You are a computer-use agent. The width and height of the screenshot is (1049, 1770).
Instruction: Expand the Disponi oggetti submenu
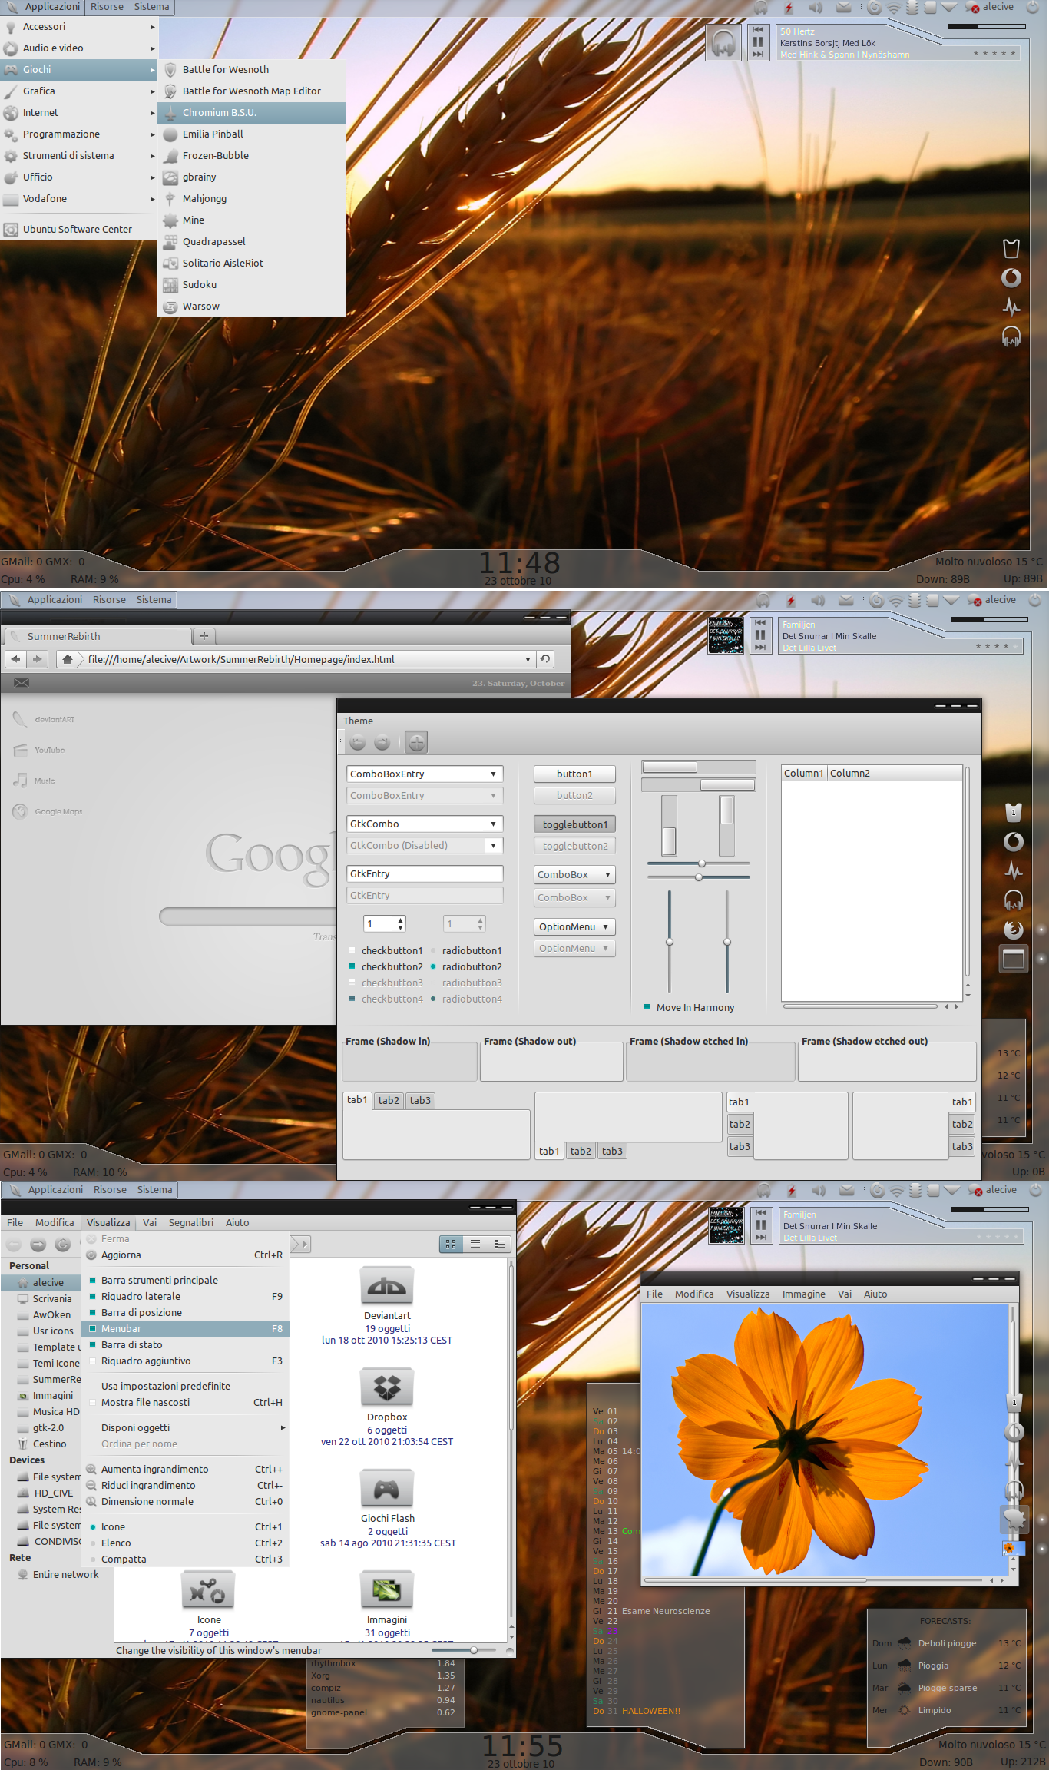pyautogui.click(x=185, y=1427)
